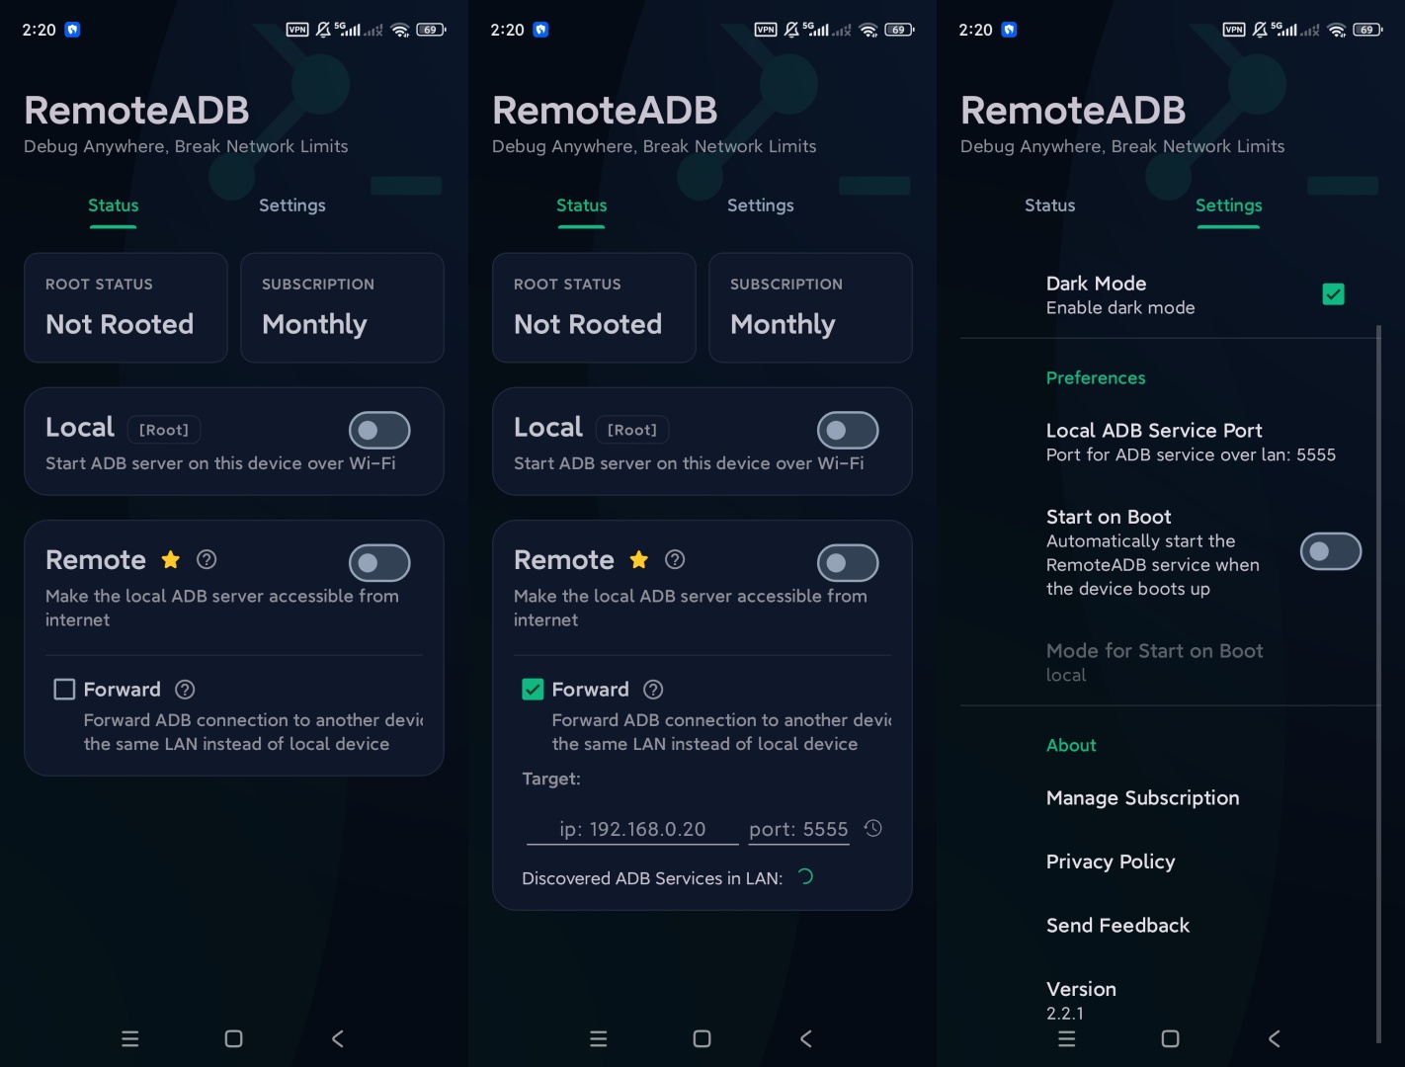Click the Remote help icon in middle screen
This screenshot has width=1405, height=1067.
coord(675,560)
